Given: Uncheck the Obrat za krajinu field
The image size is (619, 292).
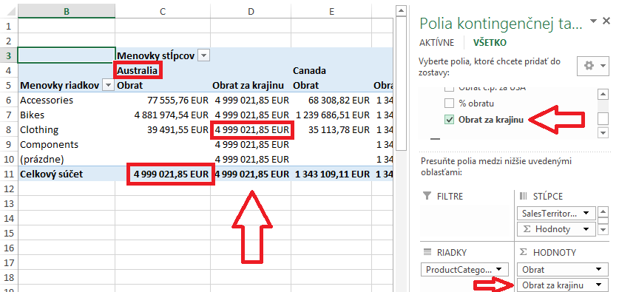Looking at the screenshot, I should [x=449, y=120].
